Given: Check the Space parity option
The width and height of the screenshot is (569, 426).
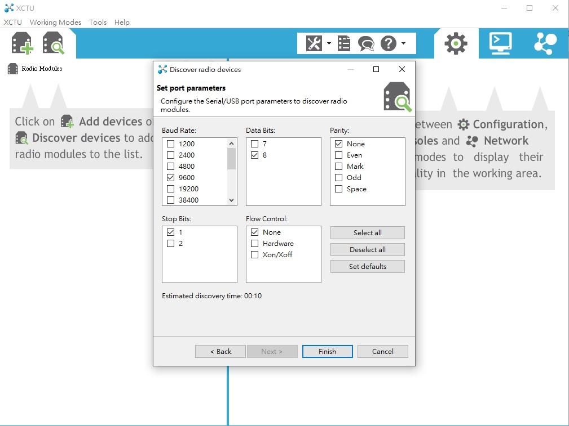Looking at the screenshot, I should click(x=338, y=189).
